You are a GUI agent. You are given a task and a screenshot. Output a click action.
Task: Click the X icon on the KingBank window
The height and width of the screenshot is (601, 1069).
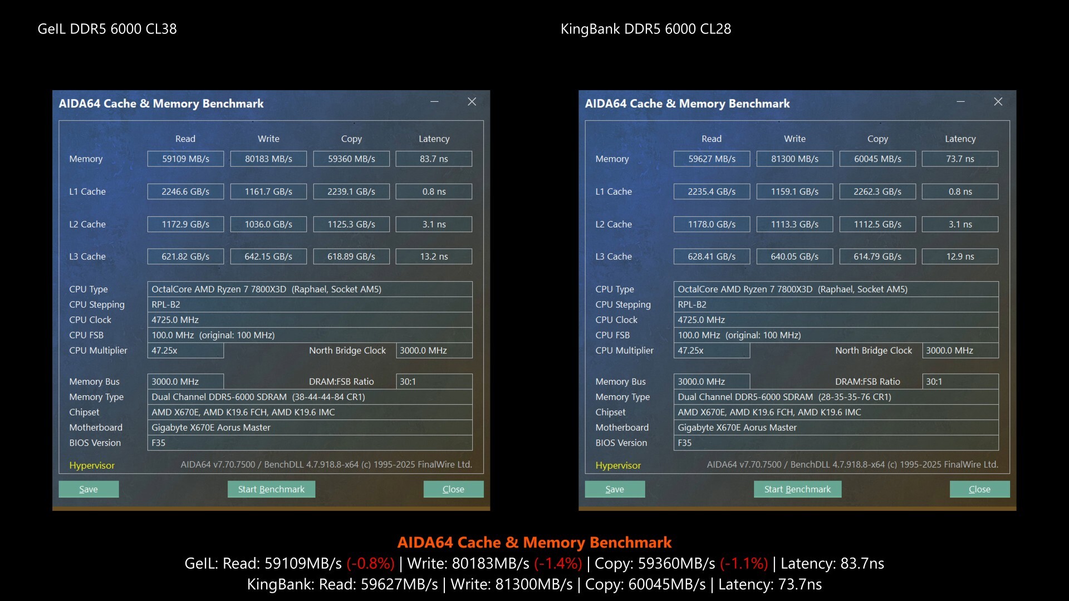[998, 102]
